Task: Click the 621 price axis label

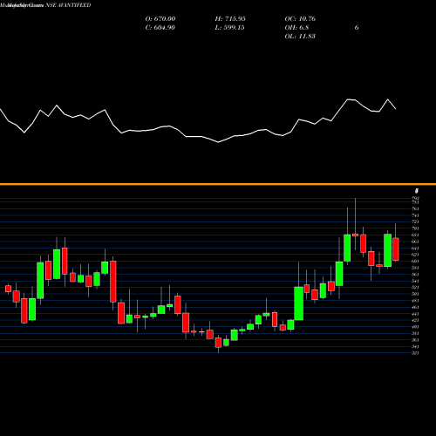Action: [x=415, y=255]
